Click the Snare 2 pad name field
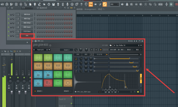The image size is (178, 107). [66, 50]
